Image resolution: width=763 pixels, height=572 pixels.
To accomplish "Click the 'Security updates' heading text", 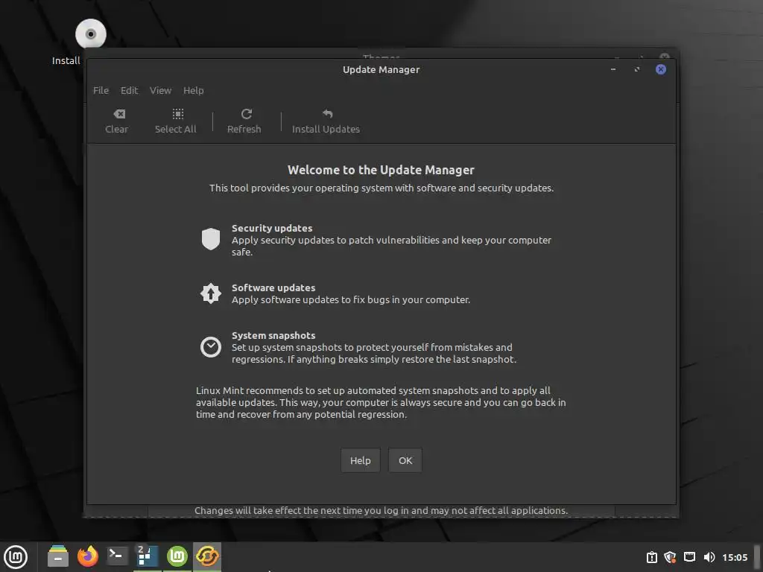I will tap(272, 228).
